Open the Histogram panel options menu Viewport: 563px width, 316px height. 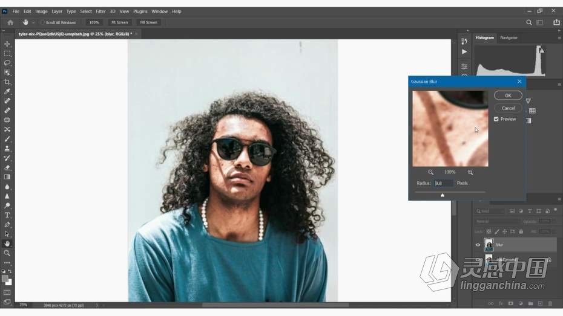[559, 37]
